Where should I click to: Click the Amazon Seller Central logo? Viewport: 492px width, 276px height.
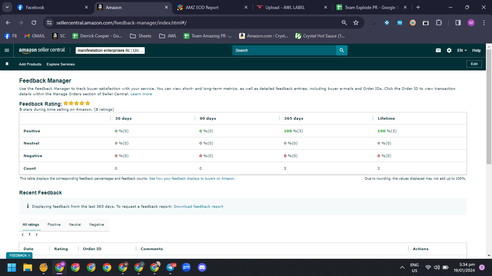[x=42, y=50]
